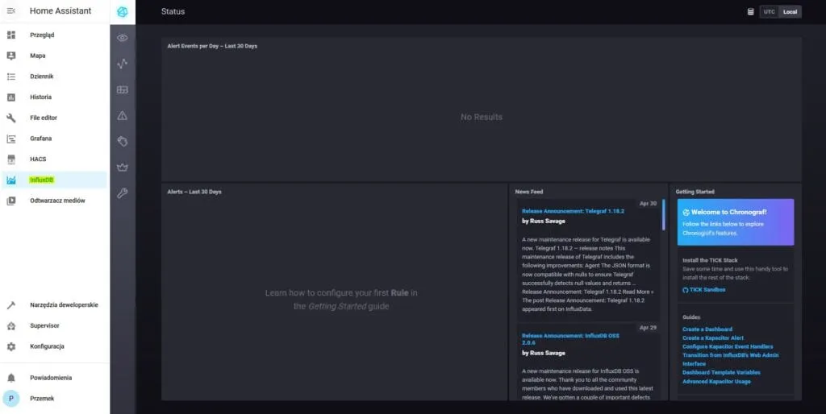Open Create a Kapacitor Alert guide
The image size is (826, 414).
pos(713,337)
